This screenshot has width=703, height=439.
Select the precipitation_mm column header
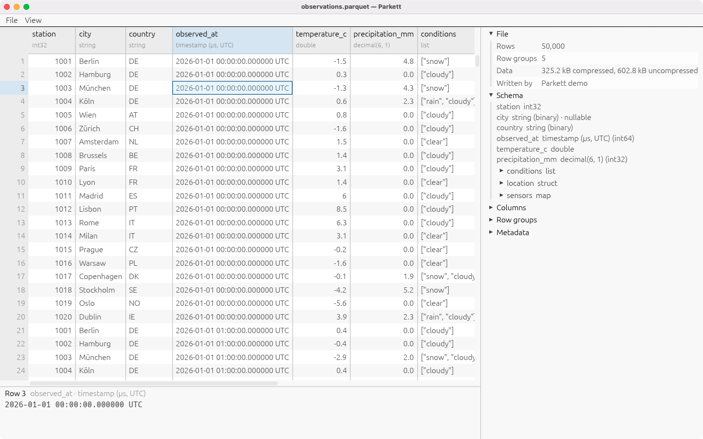coord(384,40)
